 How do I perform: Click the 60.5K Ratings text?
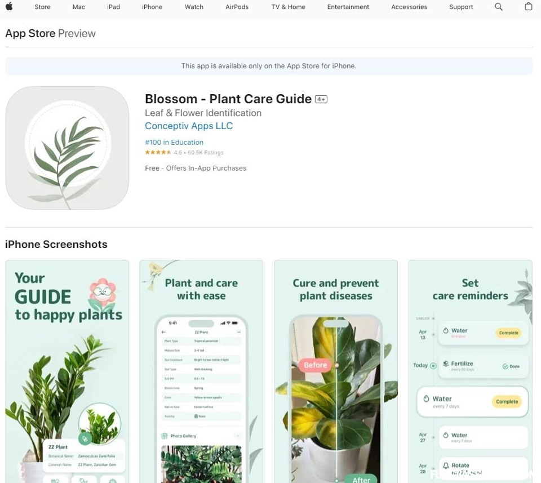205,153
